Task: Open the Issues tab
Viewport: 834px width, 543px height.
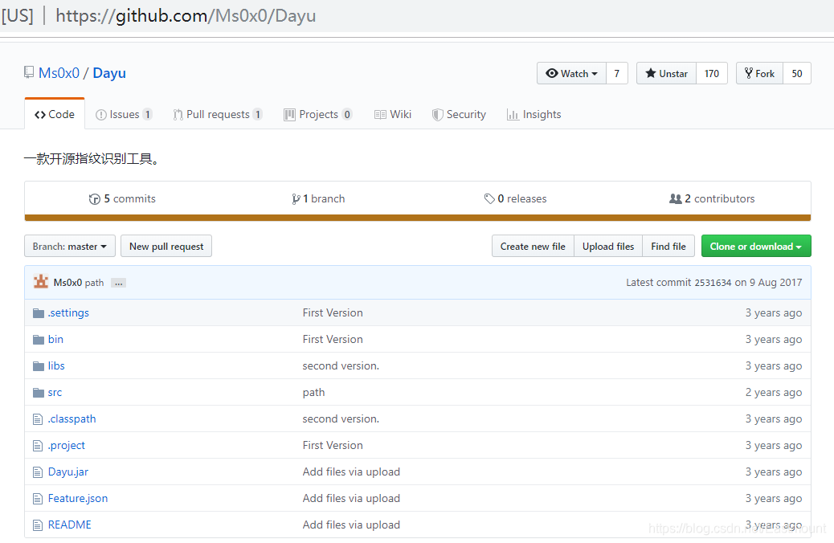Action: 124,114
